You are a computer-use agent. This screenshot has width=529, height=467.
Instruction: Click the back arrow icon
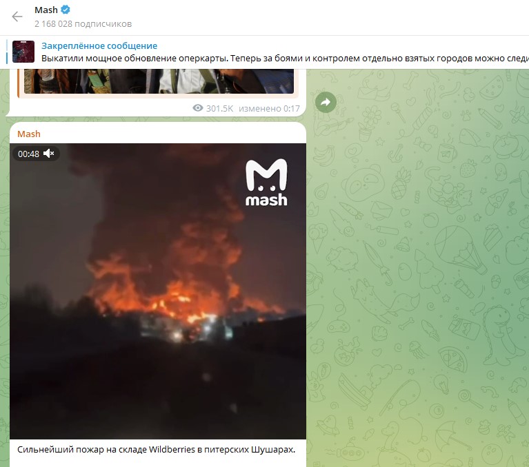click(x=17, y=17)
